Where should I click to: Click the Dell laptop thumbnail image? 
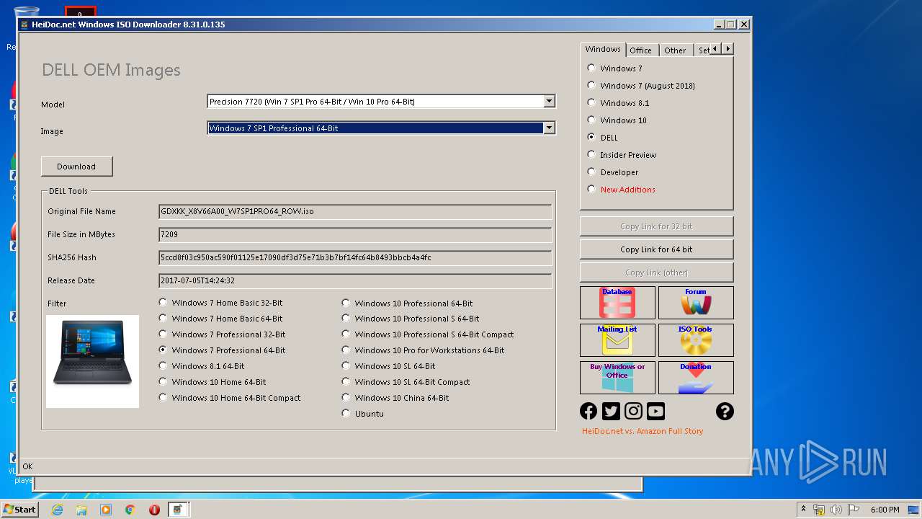tap(92, 361)
